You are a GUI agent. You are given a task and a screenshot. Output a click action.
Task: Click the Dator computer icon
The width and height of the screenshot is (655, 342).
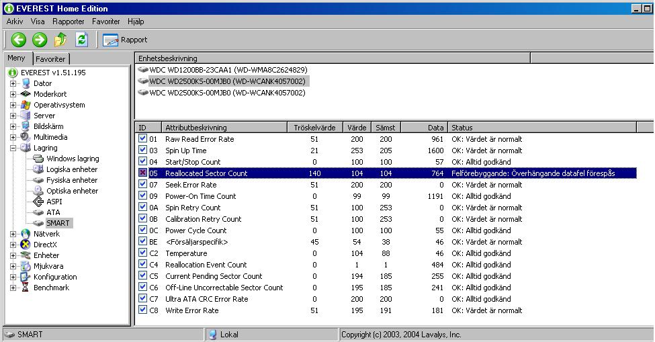pyautogui.click(x=26, y=83)
